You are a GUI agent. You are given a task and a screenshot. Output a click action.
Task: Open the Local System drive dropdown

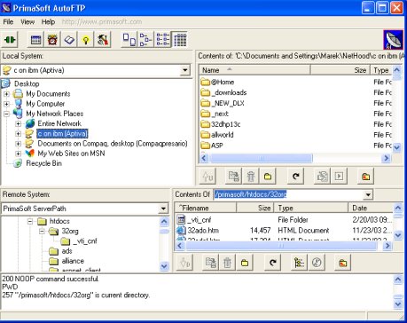coord(184,70)
